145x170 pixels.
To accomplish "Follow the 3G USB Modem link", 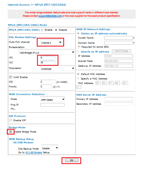I will 34,152.
